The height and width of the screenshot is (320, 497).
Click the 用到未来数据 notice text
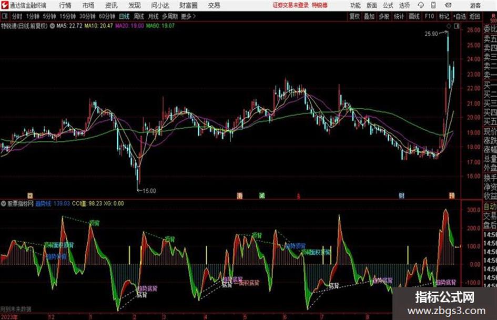[16, 309]
